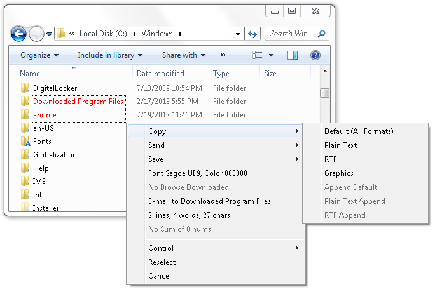The width and height of the screenshot is (435, 292).
Task: Open the Organize menu
Action: (39, 55)
